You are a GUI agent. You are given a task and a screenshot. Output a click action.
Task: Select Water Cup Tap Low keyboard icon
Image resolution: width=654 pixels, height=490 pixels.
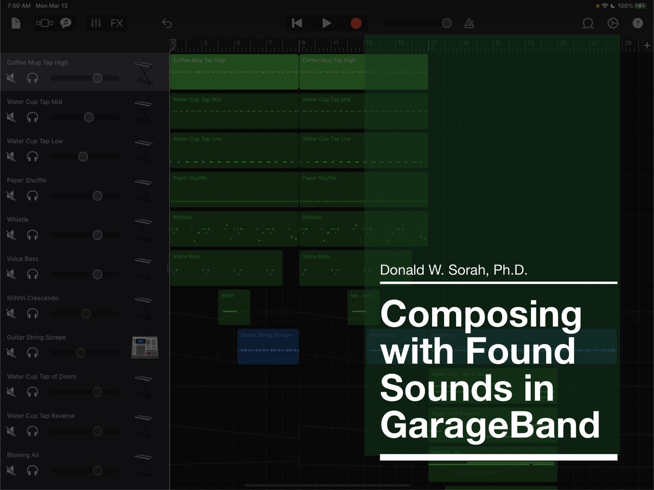pos(144,150)
